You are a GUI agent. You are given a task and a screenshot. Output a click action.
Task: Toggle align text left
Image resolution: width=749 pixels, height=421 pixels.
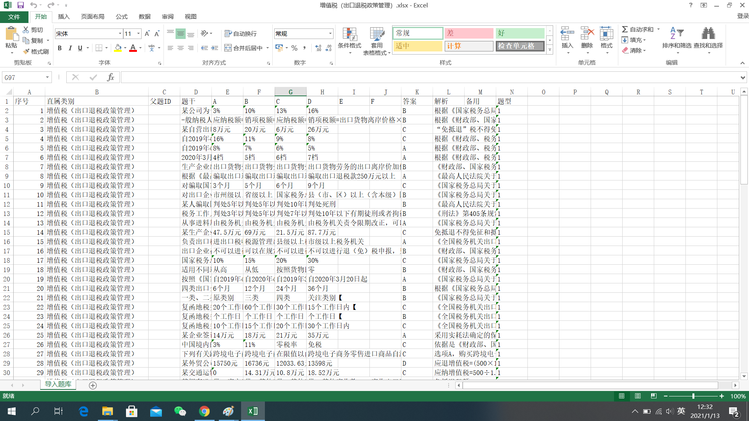(x=170, y=48)
